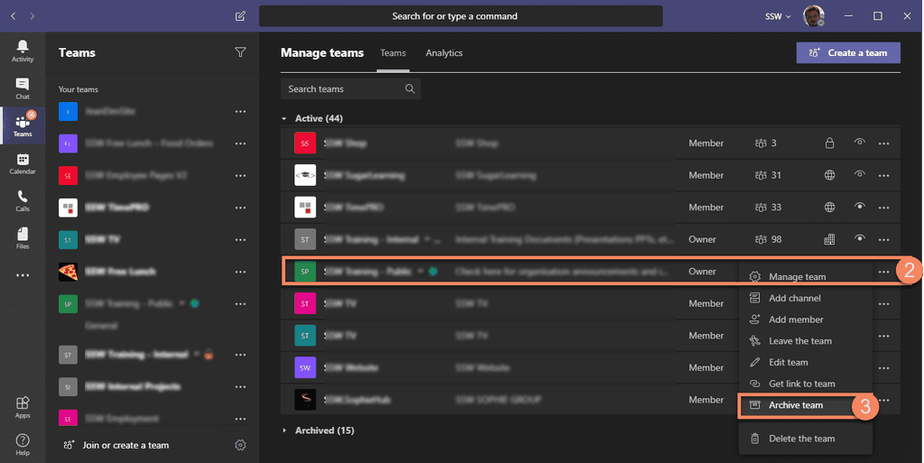Open the Activity feed icon
Screen dimensions: 924x463
point(23,51)
